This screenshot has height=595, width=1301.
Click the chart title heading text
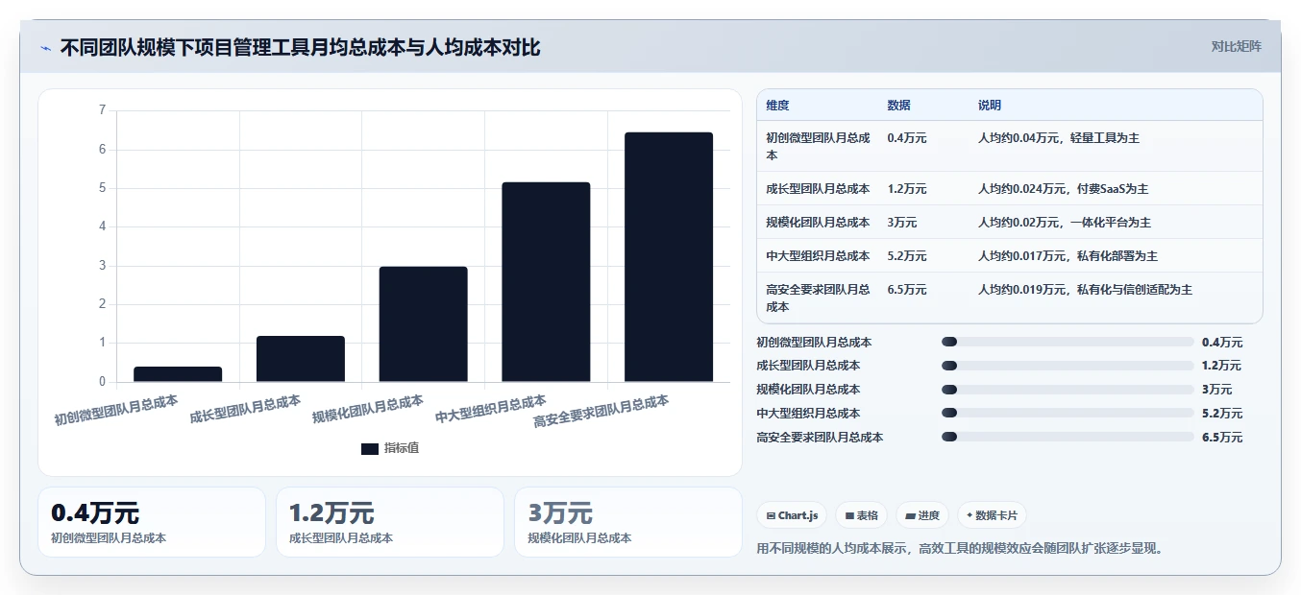pos(301,47)
